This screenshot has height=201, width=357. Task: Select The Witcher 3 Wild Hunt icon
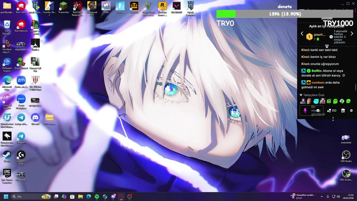[35, 83]
